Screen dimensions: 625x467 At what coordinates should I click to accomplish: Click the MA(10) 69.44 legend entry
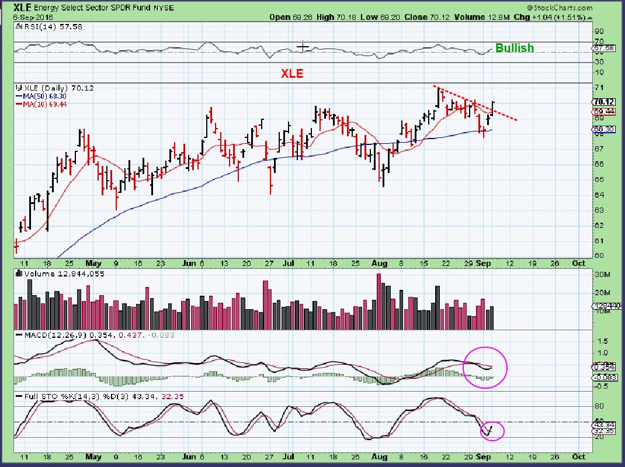point(44,105)
